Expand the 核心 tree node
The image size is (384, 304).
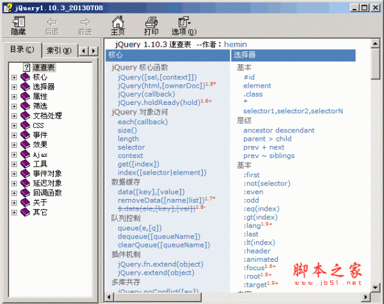[x=14, y=77]
